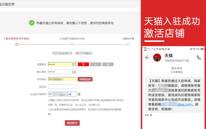Select step 2.完成开店前相关任务
The image size is (206, 129).
72,39
